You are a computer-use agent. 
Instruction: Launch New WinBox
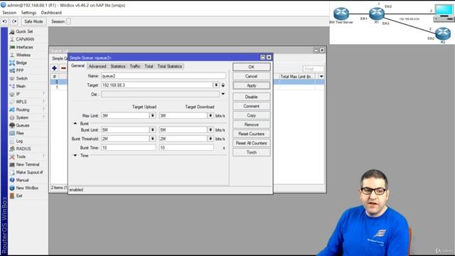pyautogui.click(x=27, y=188)
